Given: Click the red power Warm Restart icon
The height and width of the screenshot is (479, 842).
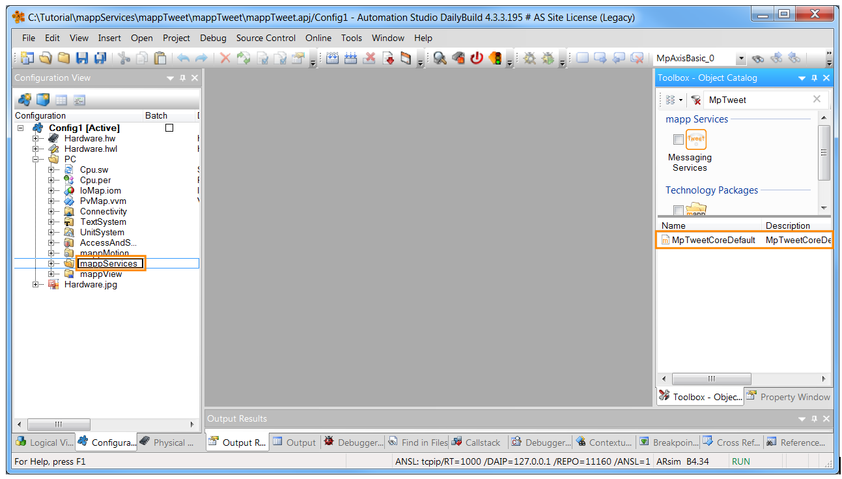Looking at the screenshot, I should tap(477, 58).
